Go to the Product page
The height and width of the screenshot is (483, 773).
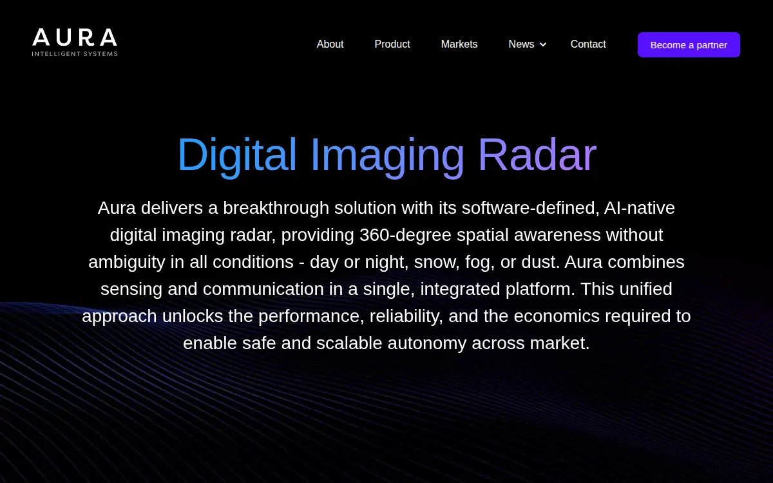tap(392, 44)
